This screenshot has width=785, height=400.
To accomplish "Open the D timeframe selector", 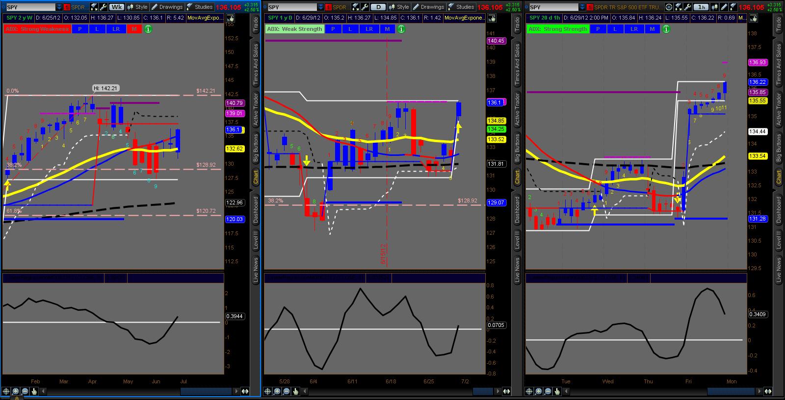I will pyautogui.click(x=378, y=7).
